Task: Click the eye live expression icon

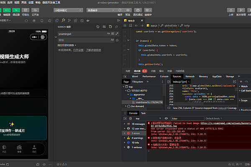Action: [x=167, y=119]
